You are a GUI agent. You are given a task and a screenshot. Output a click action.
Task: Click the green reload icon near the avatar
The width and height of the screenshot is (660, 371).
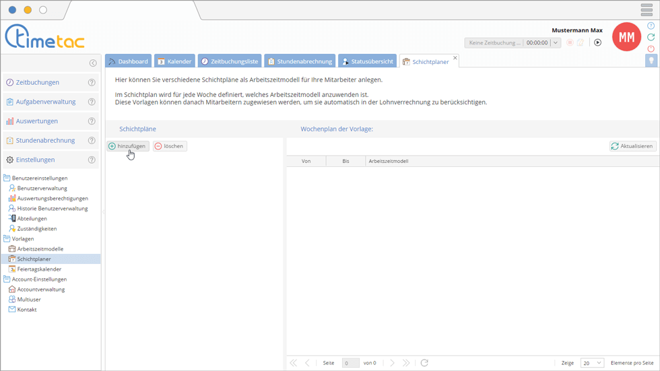tap(651, 37)
